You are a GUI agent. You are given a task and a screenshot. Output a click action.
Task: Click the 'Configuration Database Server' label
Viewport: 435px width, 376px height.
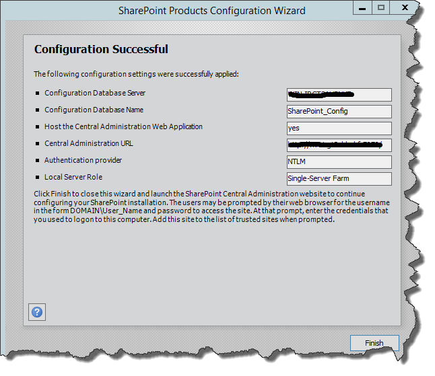coord(95,93)
